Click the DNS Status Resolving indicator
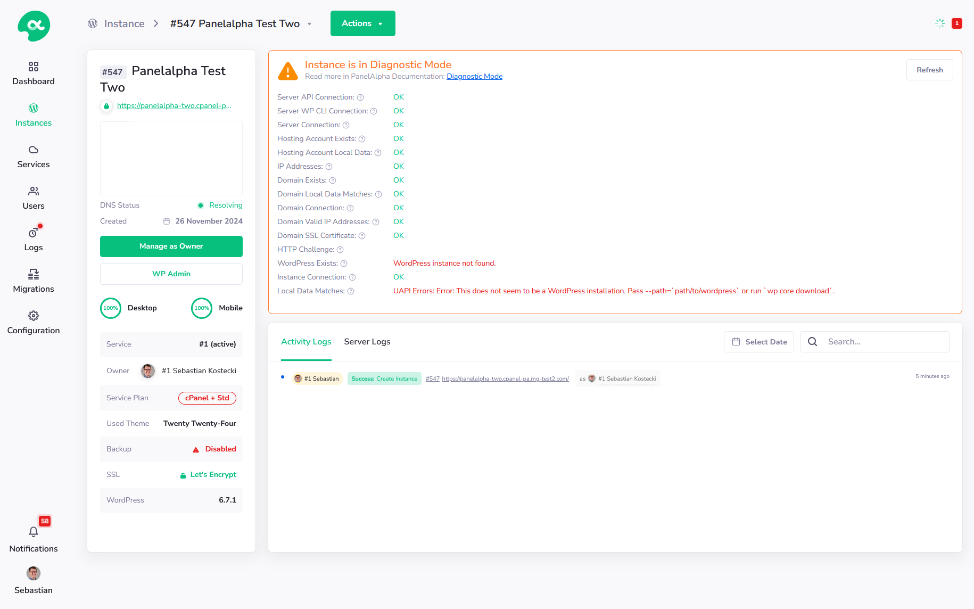 [220, 205]
